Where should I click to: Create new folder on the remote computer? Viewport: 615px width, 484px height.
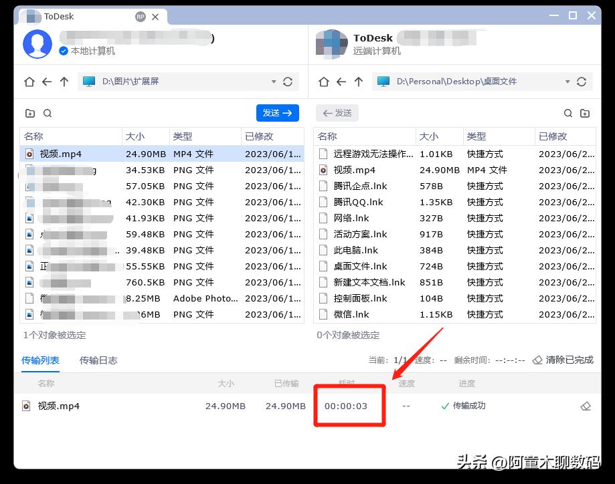pos(586,113)
